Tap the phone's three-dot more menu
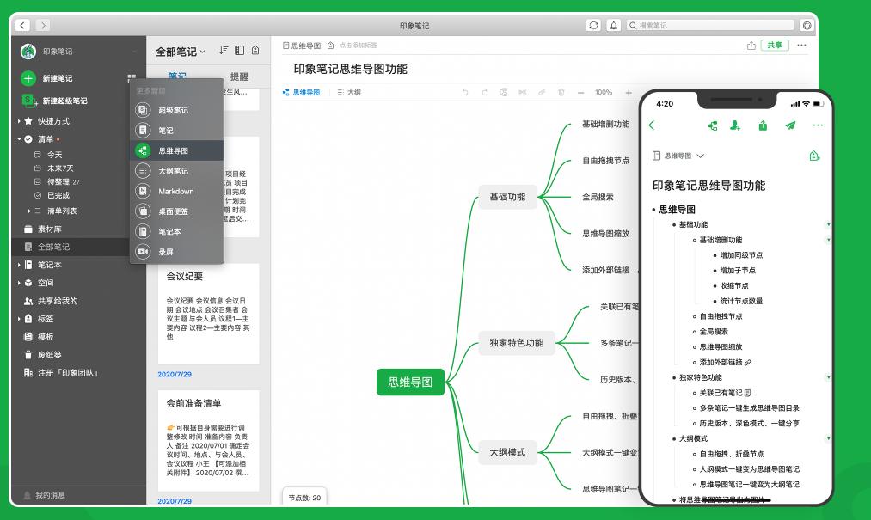Screen dimensions: 871x520 pyautogui.click(x=818, y=125)
